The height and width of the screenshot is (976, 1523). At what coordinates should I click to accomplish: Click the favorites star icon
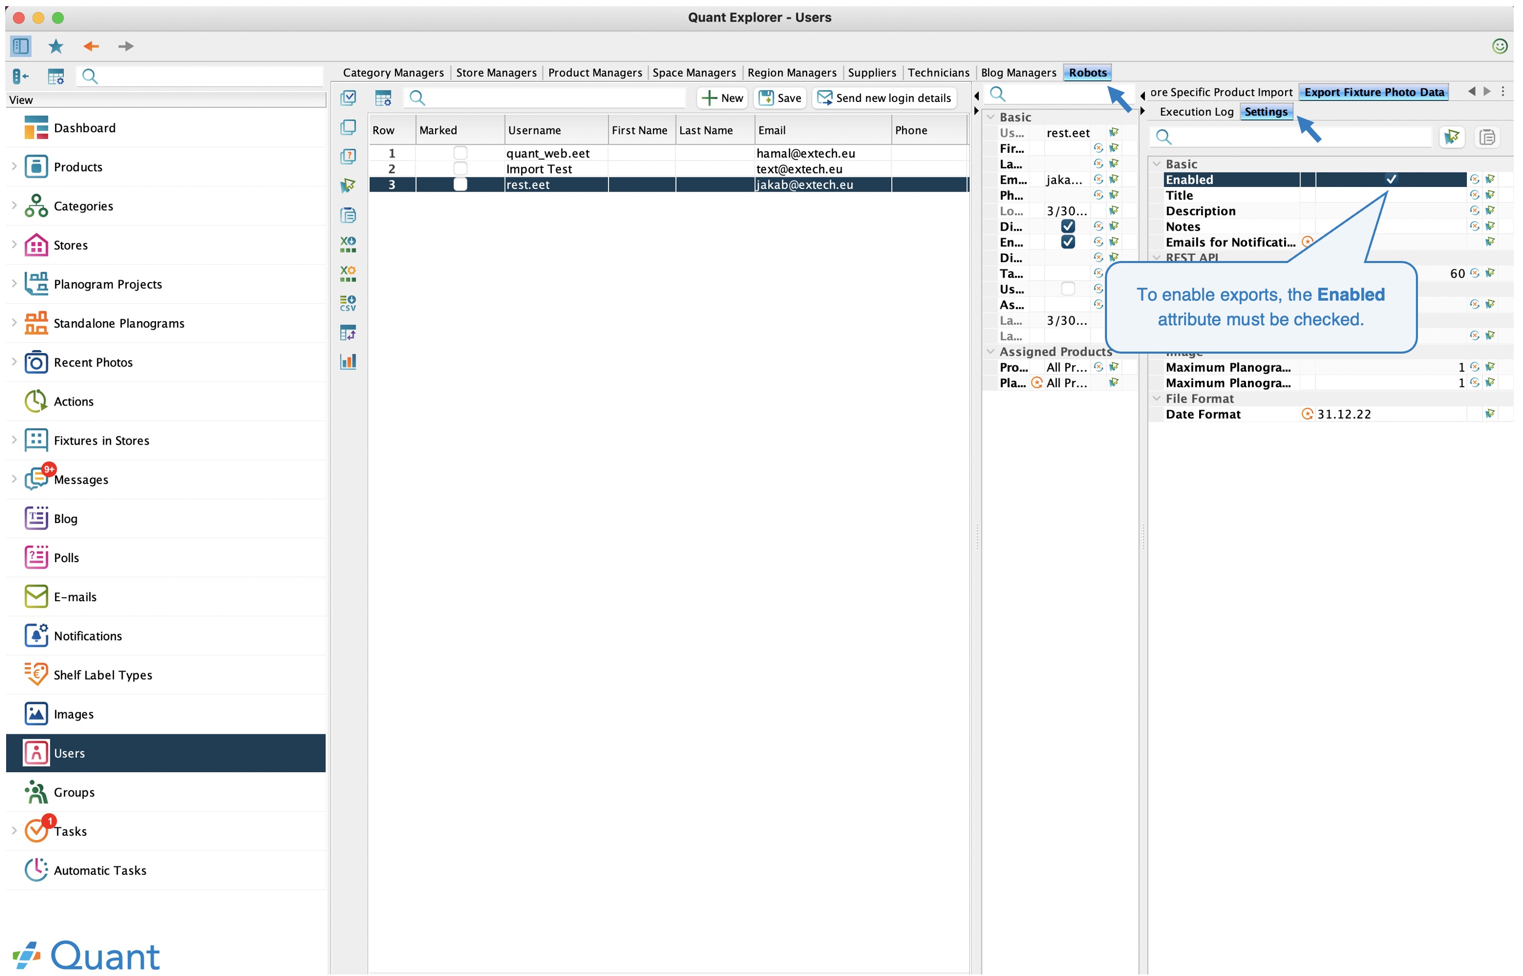56,46
